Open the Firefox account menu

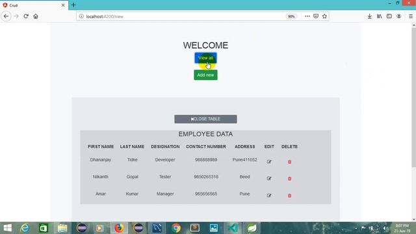pos(398,16)
